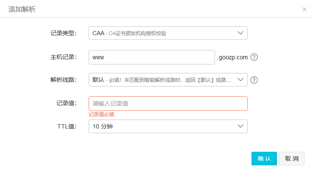This screenshot has height=170, width=313.
Task: Click the 记录值 label
Action: [x=67, y=103]
